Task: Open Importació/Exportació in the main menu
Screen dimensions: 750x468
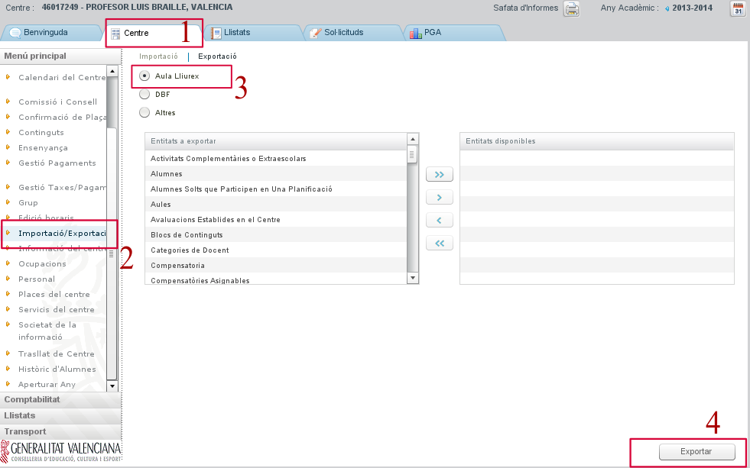Action: click(x=61, y=234)
